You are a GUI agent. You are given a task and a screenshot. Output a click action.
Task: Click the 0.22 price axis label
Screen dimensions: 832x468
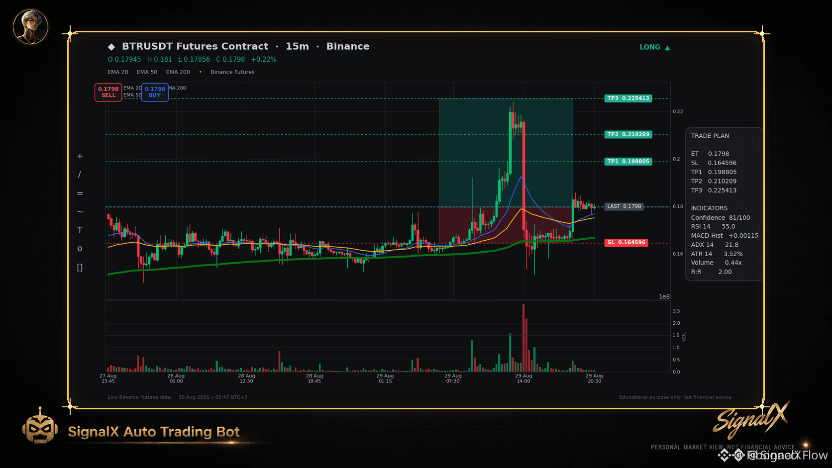678,111
